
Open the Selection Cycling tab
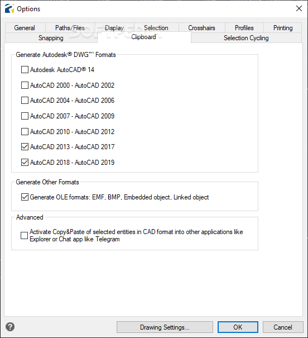click(246, 38)
